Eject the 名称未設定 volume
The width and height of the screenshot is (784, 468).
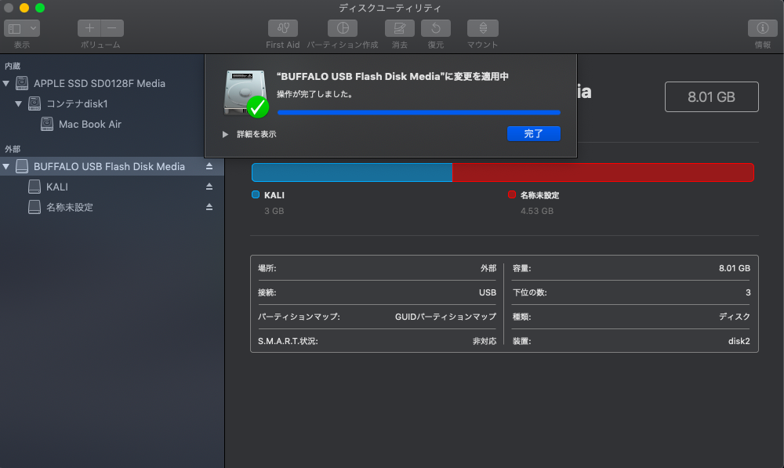(209, 207)
